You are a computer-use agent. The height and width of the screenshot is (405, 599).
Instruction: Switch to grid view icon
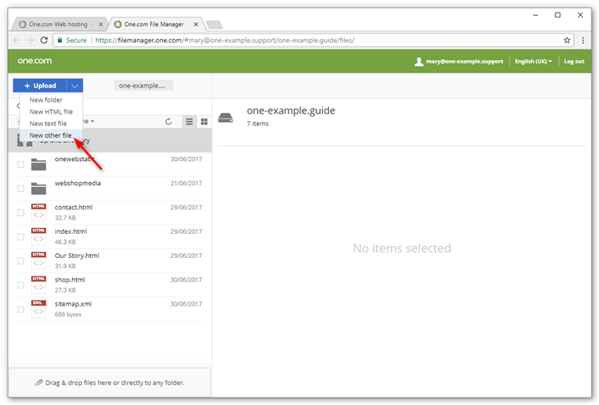[x=204, y=122]
